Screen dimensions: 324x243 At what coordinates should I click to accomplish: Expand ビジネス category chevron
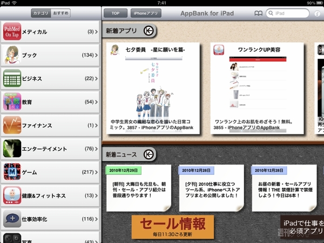[x=96, y=78]
